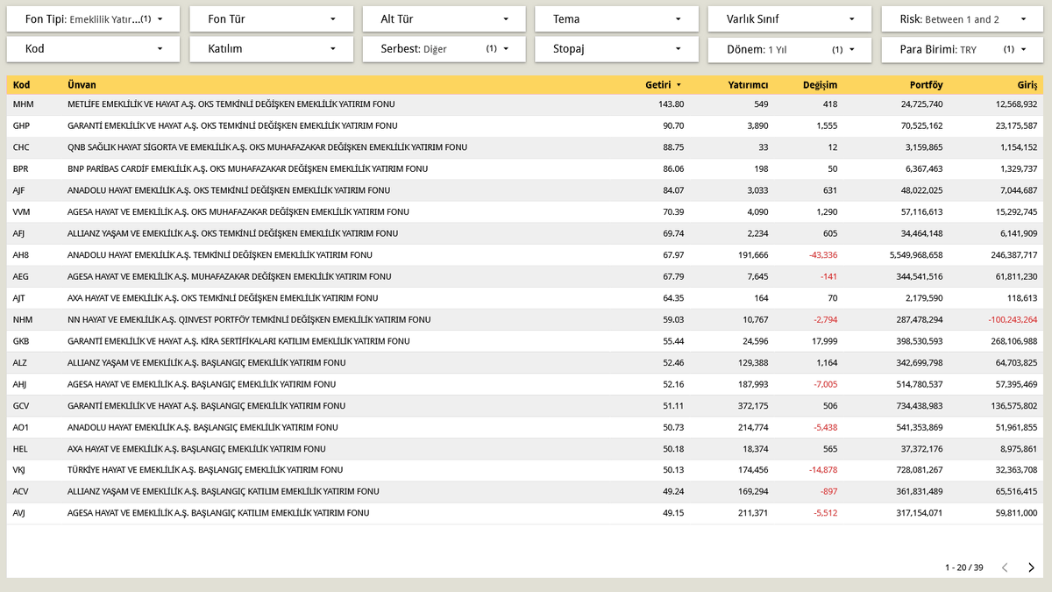
Task: Click the previous page arrow
Action: [x=1006, y=567]
